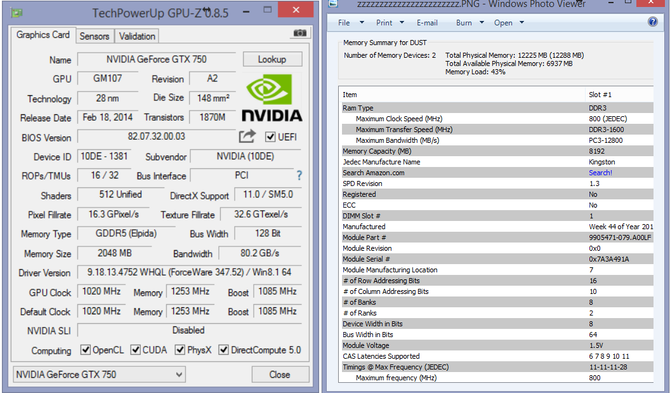The width and height of the screenshot is (670, 393).
Task: Click the NVIDIA SLI Disabled field
Action: [189, 331]
